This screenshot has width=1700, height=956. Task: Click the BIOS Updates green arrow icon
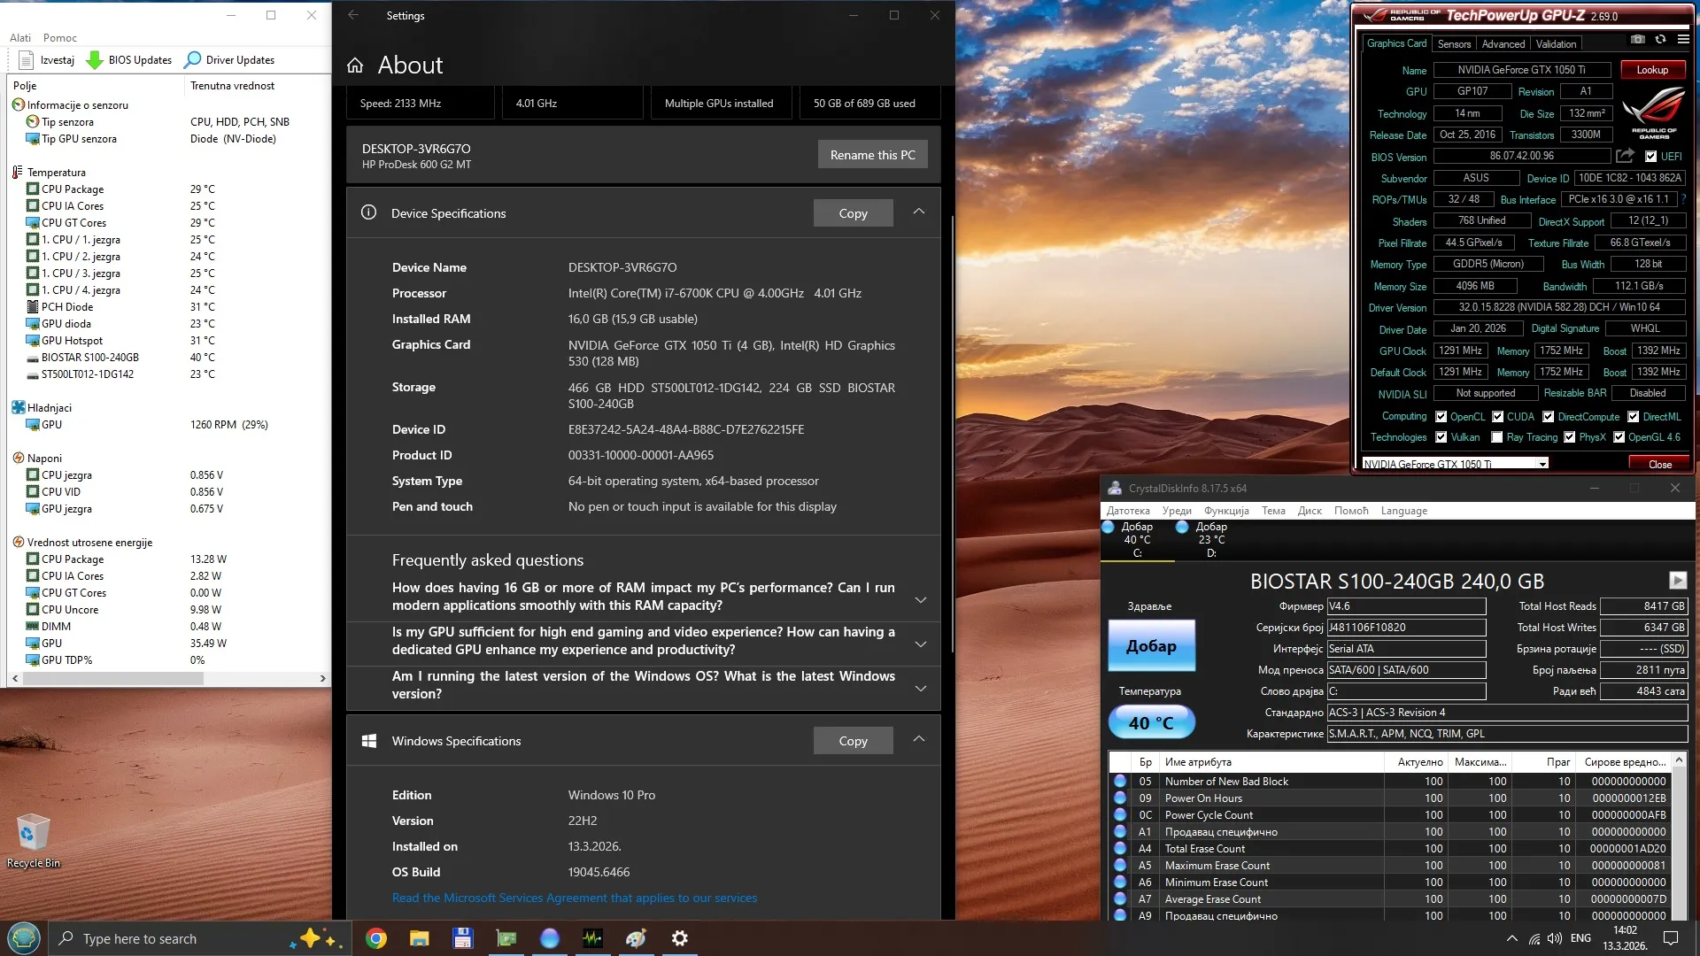95,60
